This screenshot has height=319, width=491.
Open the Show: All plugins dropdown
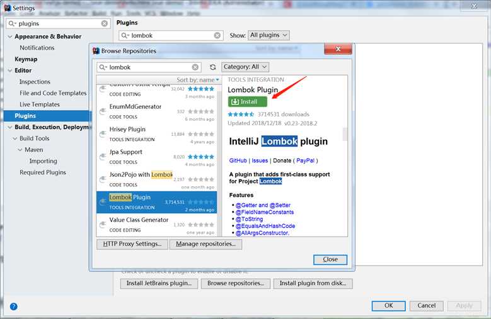[x=269, y=35]
